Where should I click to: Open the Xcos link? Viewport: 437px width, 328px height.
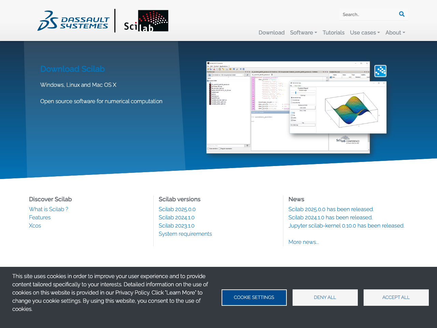[x=35, y=225]
